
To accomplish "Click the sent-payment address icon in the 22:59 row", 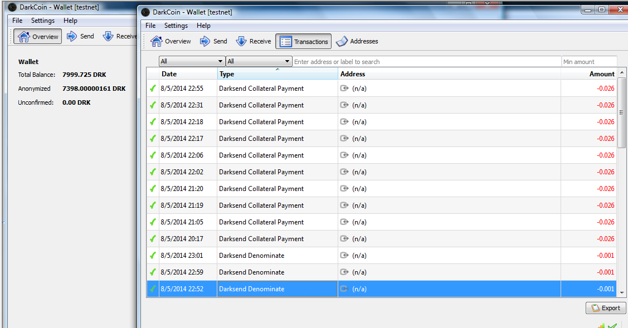I will pyautogui.click(x=344, y=272).
